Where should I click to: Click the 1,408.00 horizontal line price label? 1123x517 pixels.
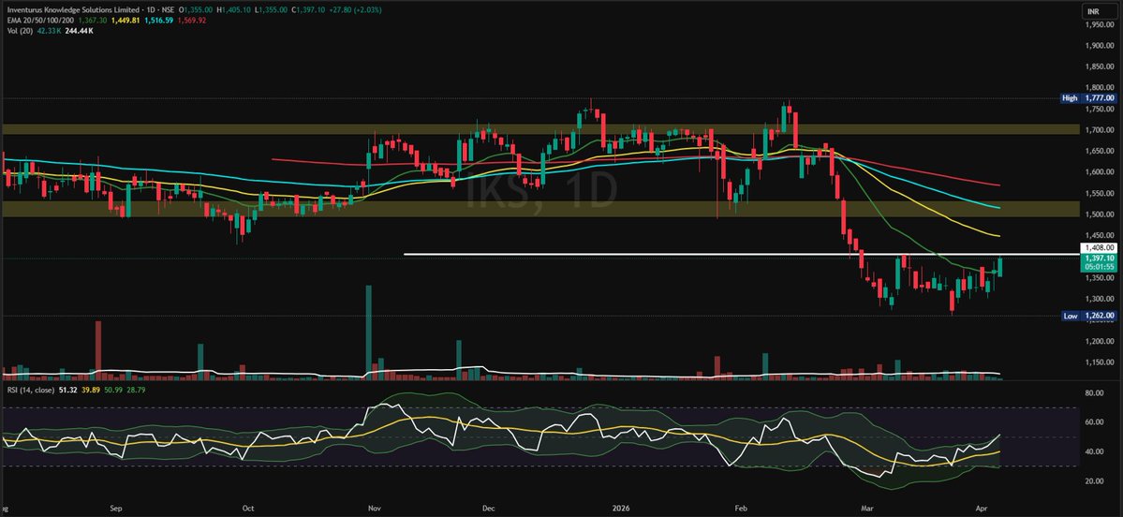tap(1100, 248)
